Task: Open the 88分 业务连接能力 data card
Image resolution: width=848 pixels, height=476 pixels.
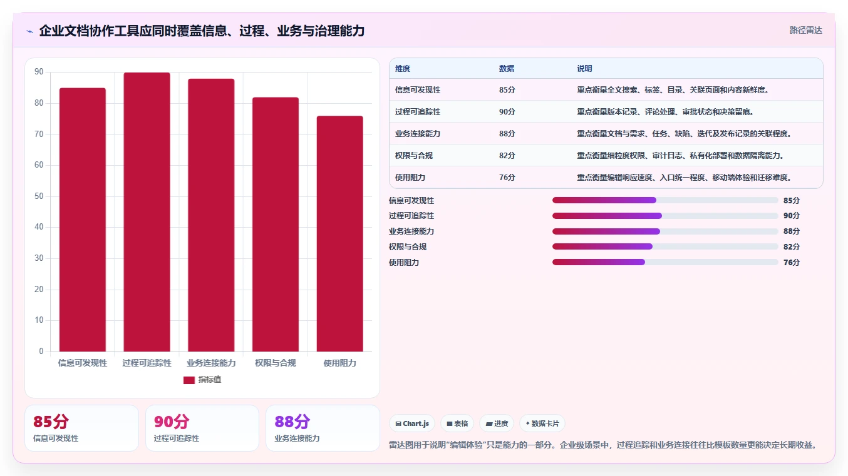Action: [323, 428]
